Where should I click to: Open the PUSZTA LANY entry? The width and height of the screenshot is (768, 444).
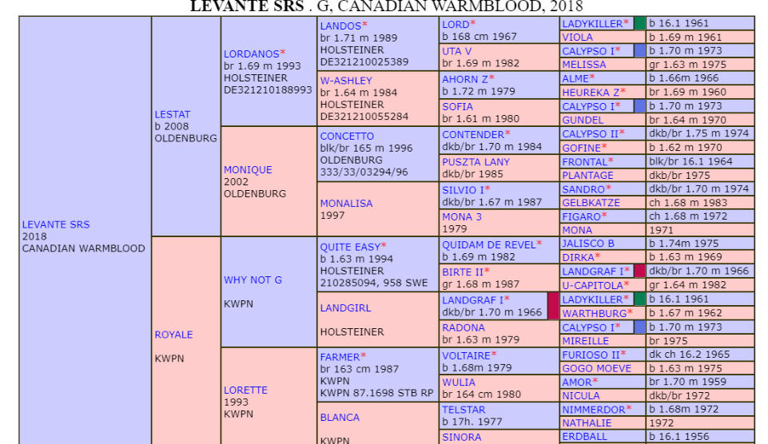pos(476,162)
